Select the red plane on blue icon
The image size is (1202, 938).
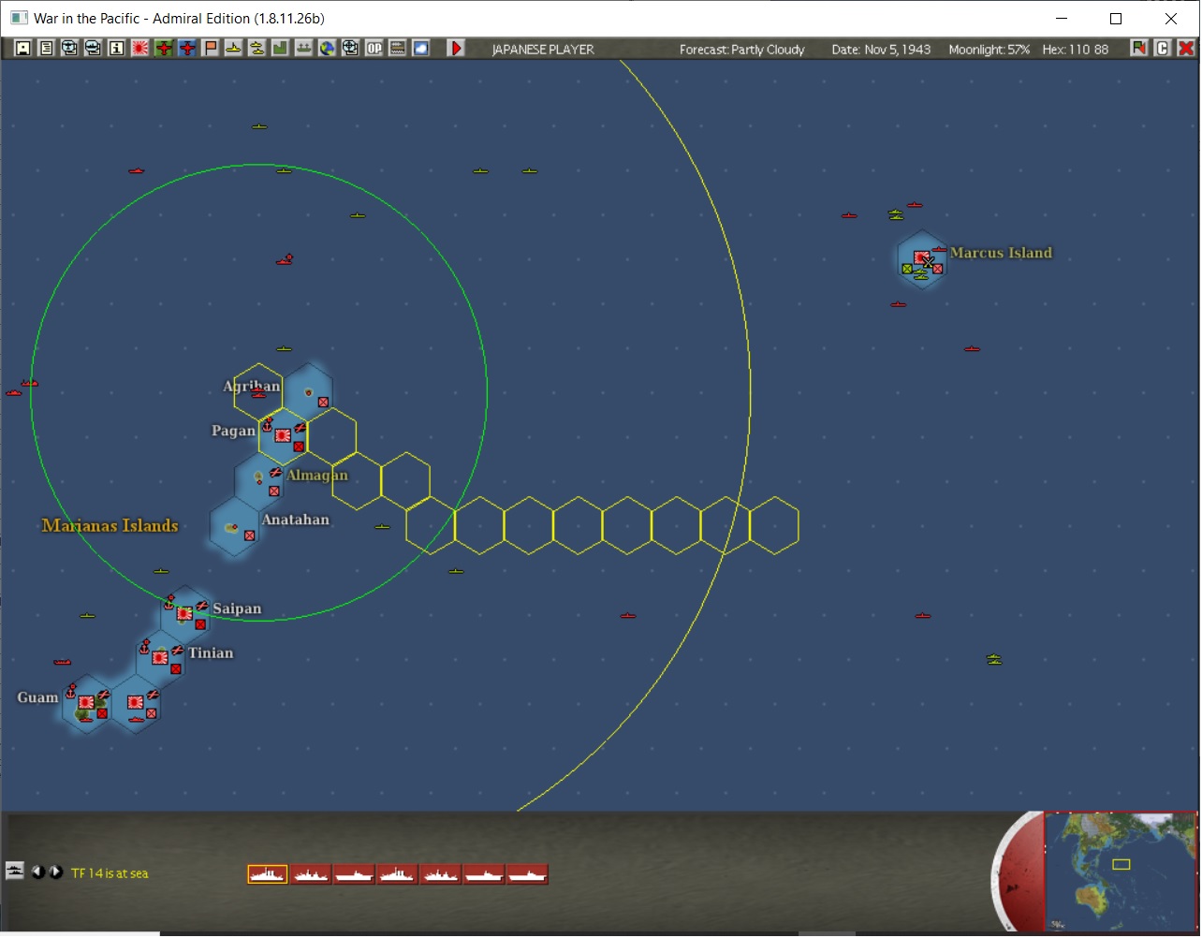click(186, 49)
